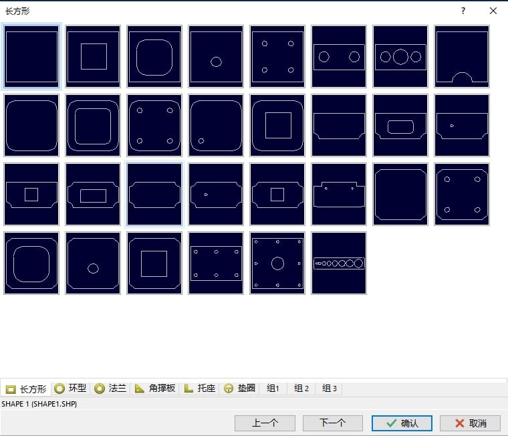Click the 上一个 button

point(265,423)
